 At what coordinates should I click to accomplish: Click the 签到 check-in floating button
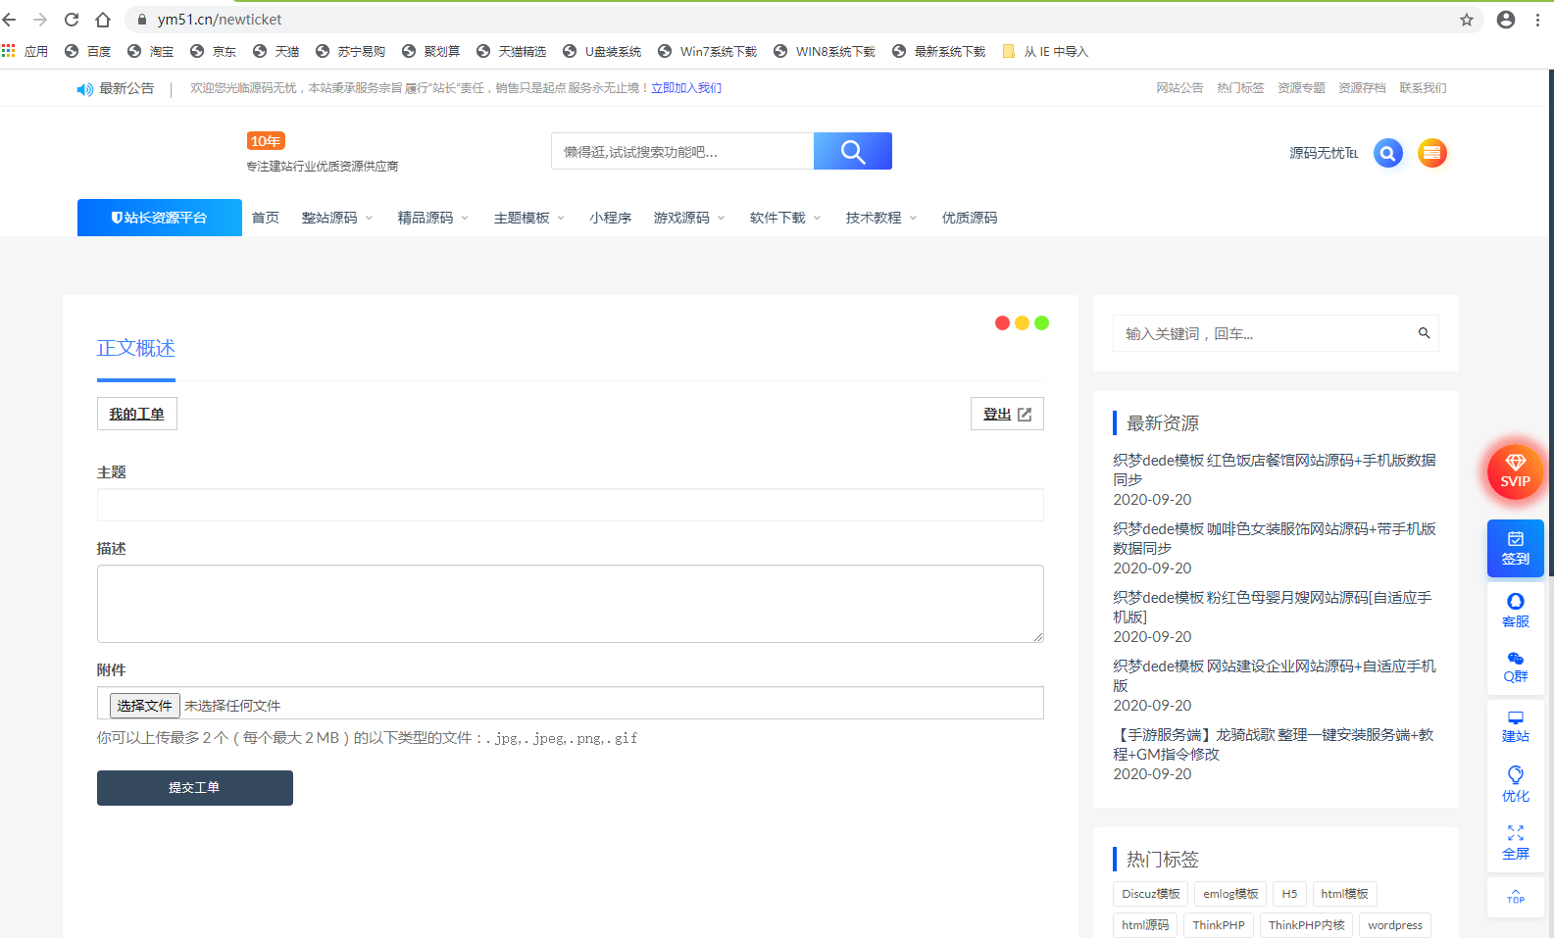(1516, 548)
